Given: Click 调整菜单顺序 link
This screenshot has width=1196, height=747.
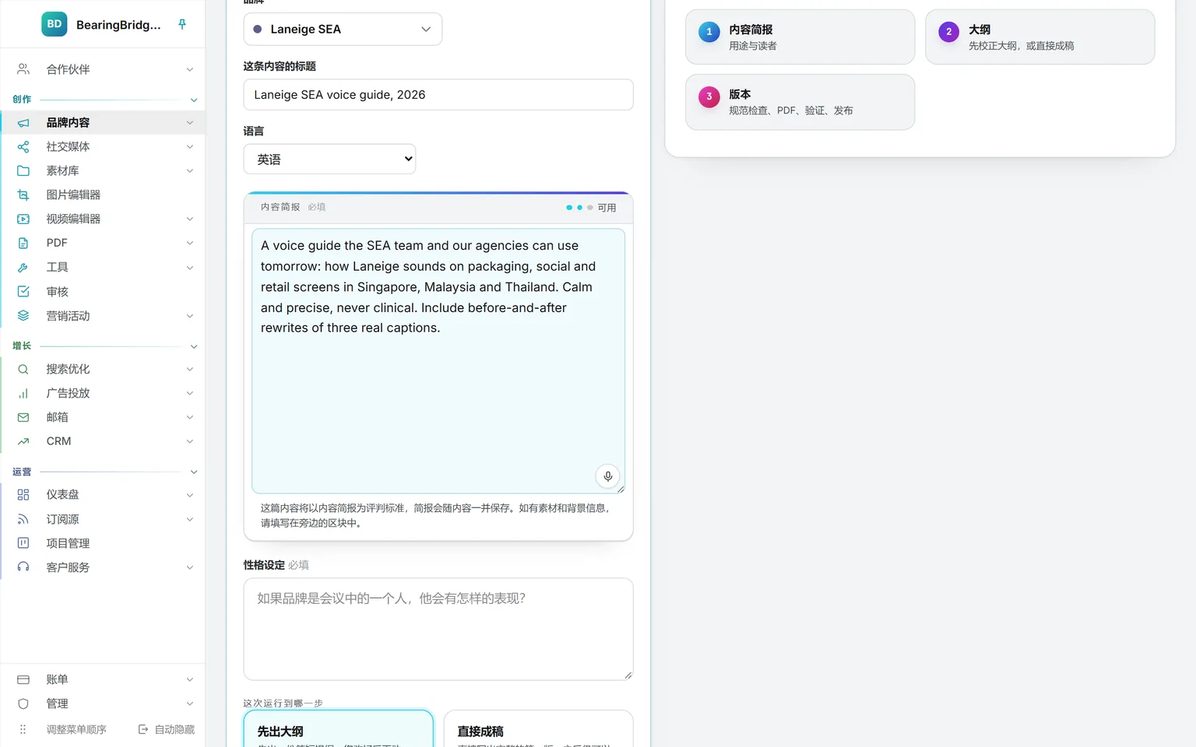Looking at the screenshot, I should pos(76,730).
